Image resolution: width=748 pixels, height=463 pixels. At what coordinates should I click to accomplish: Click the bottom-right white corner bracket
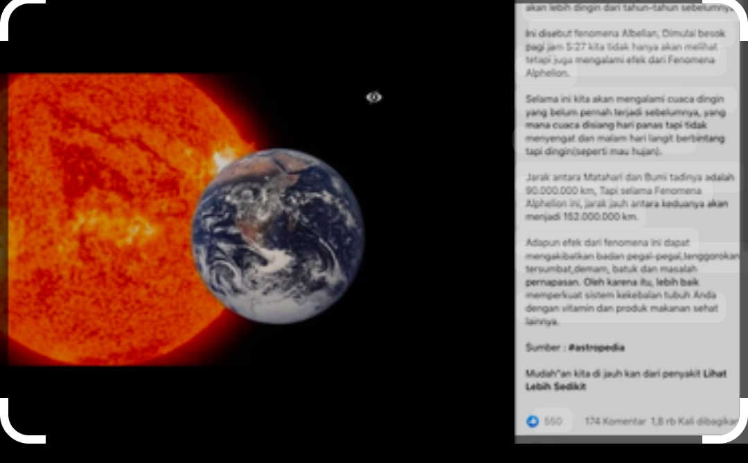(x=727, y=426)
